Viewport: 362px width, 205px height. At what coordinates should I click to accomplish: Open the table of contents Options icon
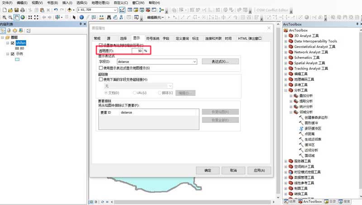point(29,31)
